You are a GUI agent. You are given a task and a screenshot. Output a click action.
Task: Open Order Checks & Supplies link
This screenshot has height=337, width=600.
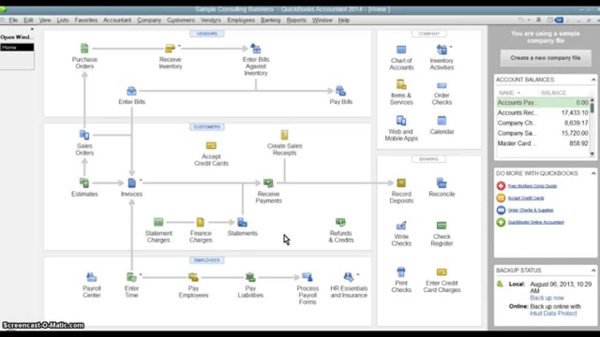[530, 210]
